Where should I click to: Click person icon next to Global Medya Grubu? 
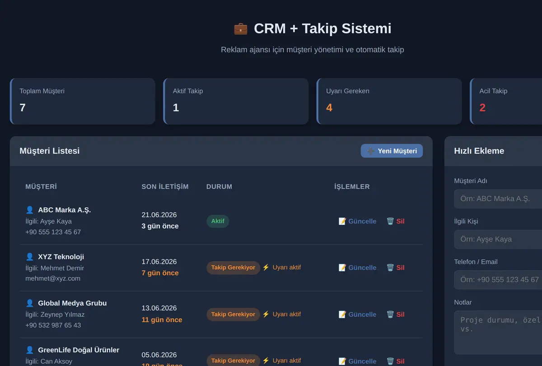[30, 303]
